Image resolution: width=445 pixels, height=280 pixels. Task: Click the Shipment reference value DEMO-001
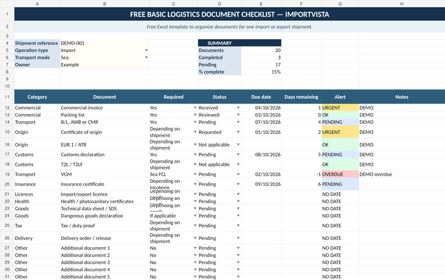click(x=105, y=43)
